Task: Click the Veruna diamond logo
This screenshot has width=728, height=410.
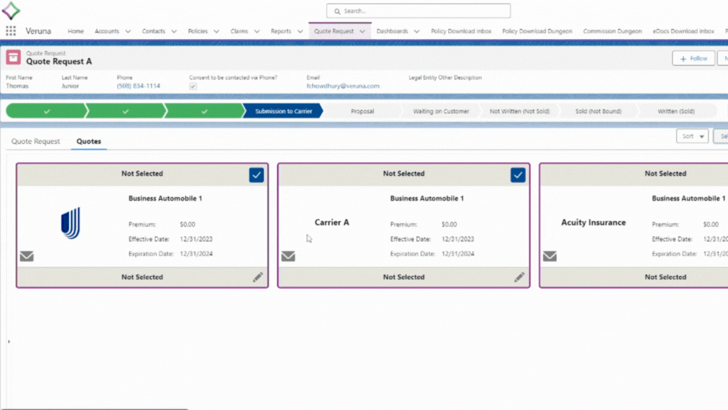Action: point(11,11)
